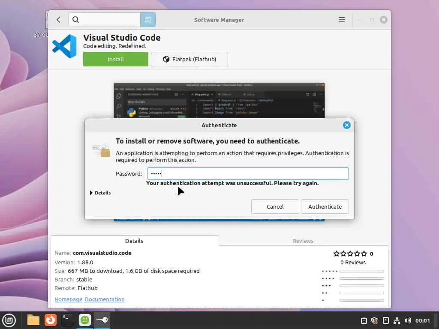Open the update manager shield tray icon

pos(374,320)
